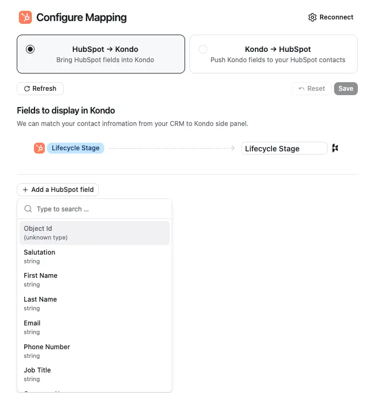Click the Reconnect gear icon
This screenshot has width=374, height=393.
click(312, 17)
